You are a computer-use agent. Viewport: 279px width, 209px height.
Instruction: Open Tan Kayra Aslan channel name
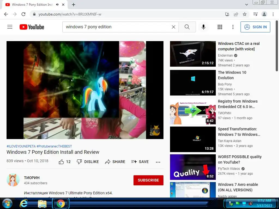229,141
